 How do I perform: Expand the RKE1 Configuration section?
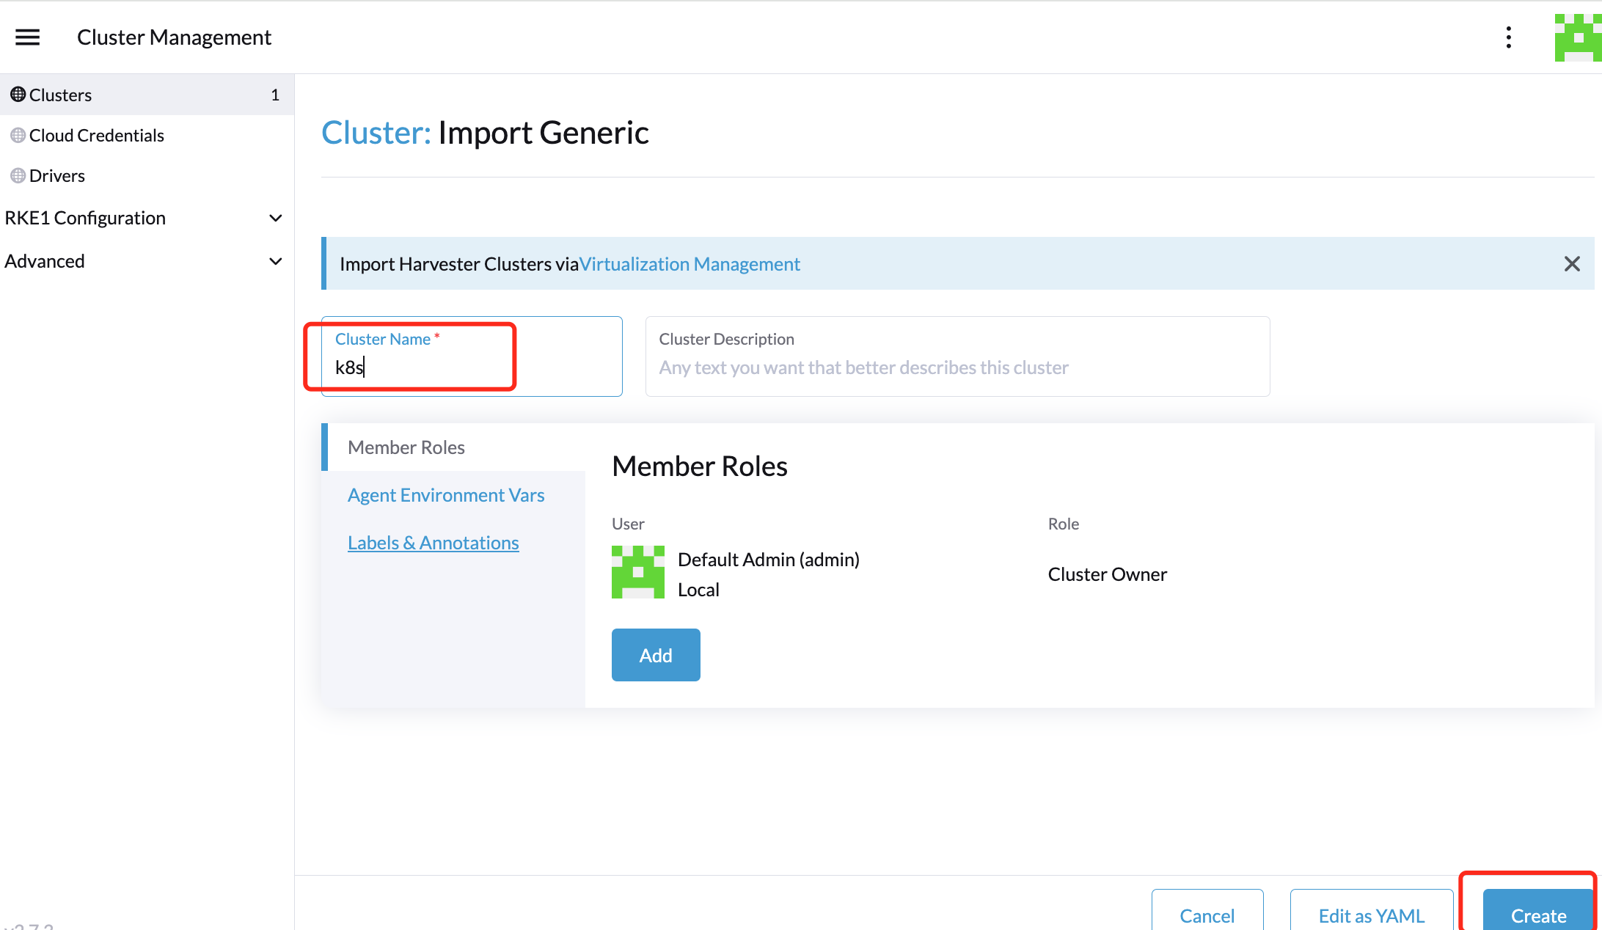275,218
